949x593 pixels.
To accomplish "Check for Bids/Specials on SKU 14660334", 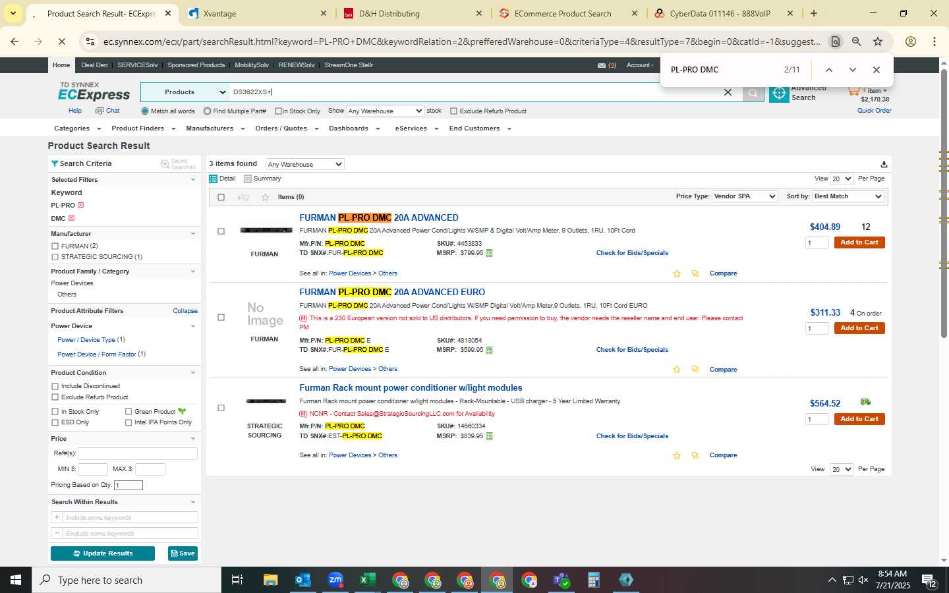I will click(632, 436).
